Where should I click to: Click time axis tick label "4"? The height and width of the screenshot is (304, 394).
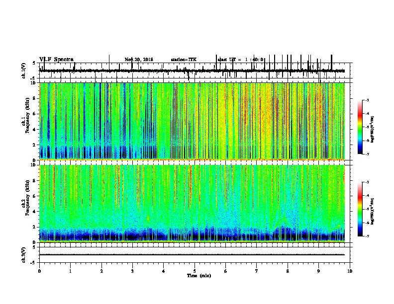(164, 271)
